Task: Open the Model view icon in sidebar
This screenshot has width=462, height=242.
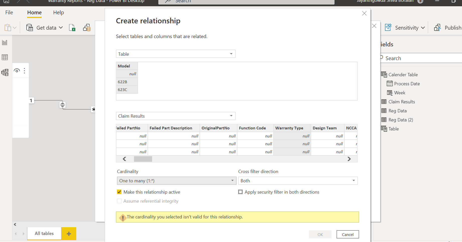Action: coord(5,72)
